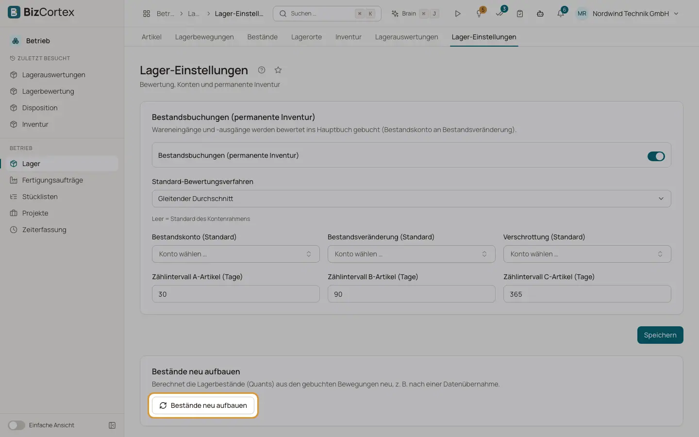
Task: Toggle the Einfache Ansicht switch
Action: (17, 425)
